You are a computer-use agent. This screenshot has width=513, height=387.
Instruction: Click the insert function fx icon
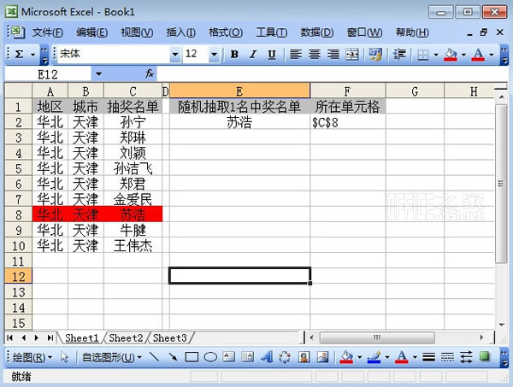pos(149,74)
